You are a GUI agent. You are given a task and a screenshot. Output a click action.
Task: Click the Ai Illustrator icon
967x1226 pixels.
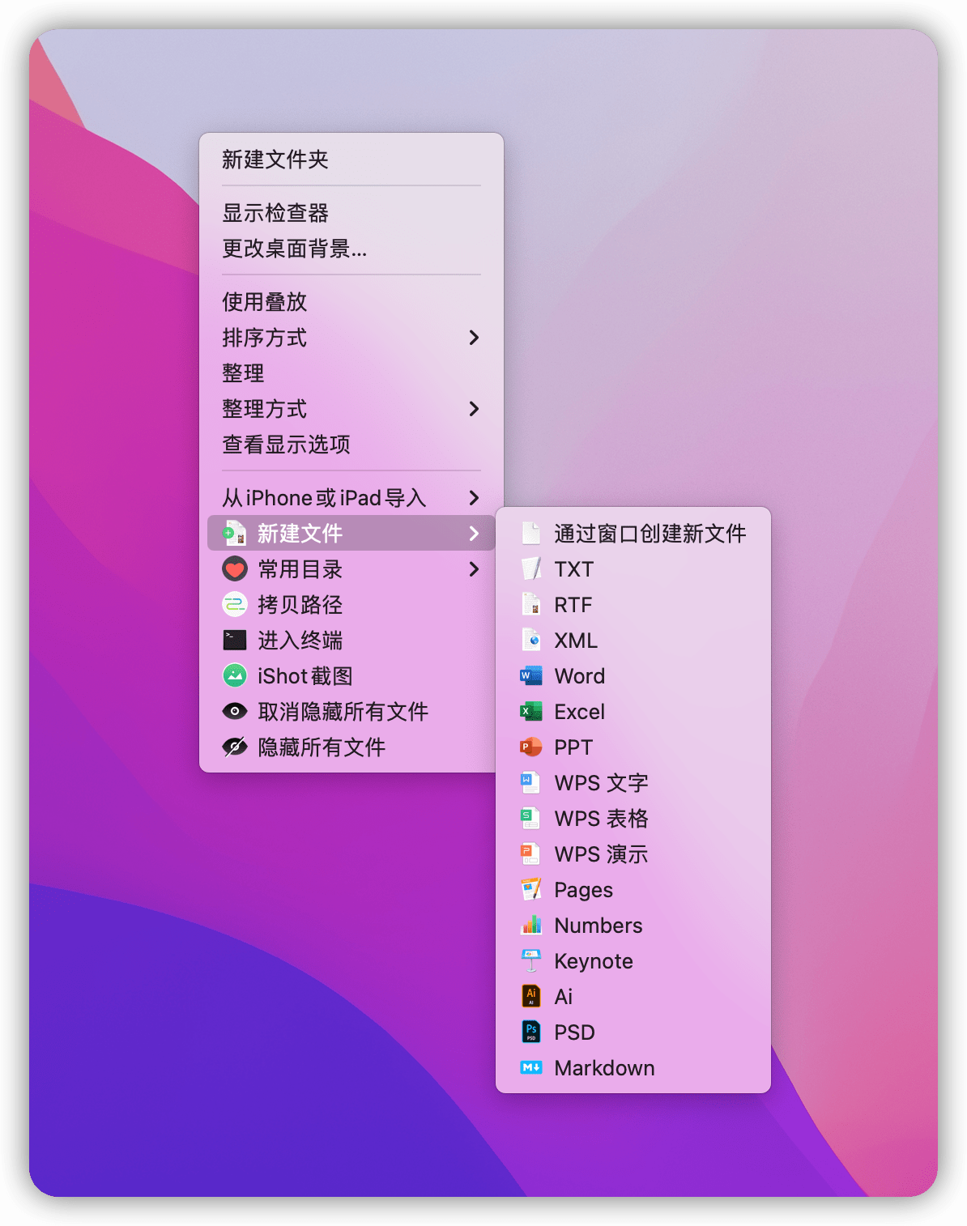click(530, 997)
